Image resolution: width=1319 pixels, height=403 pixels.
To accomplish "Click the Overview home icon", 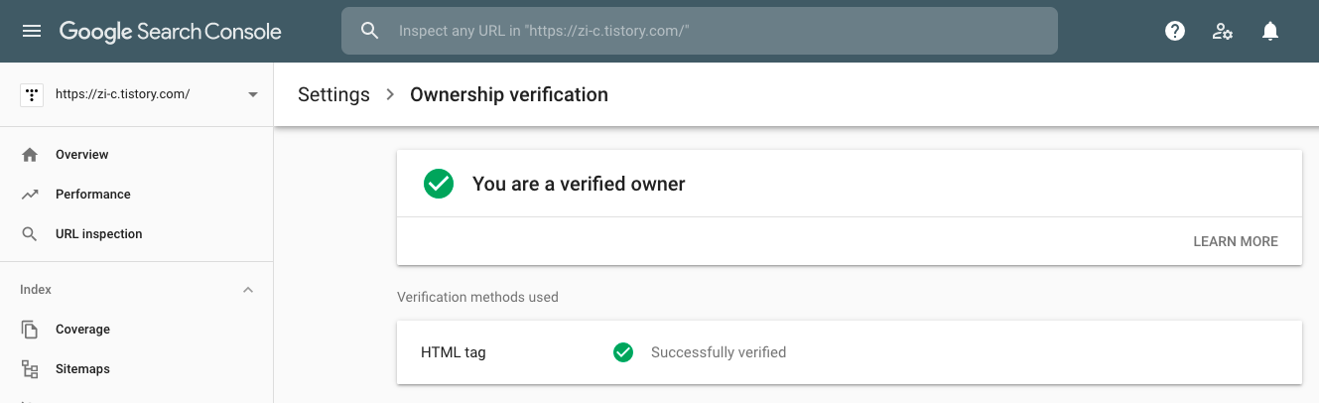I will 30,155.
